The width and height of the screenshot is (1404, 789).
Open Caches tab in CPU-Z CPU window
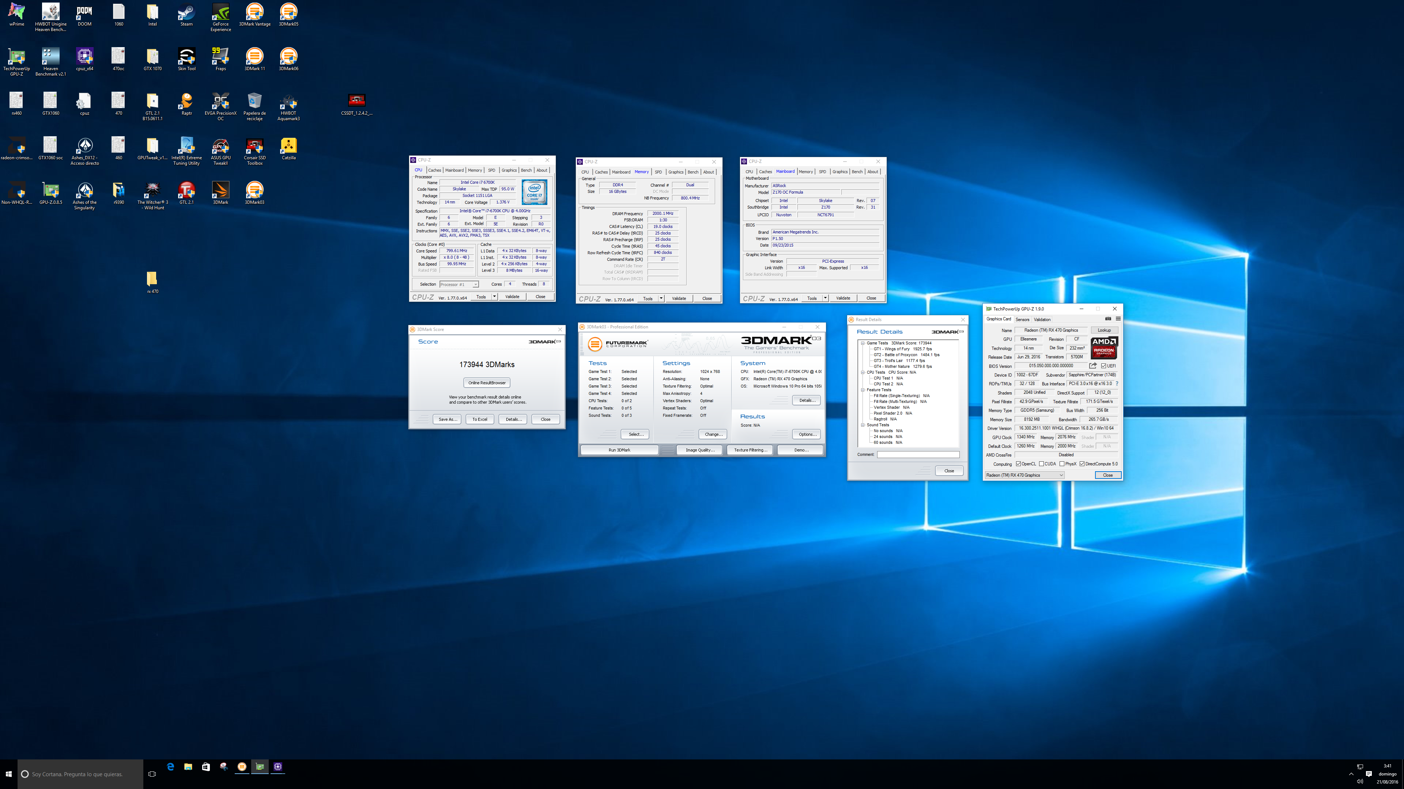tap(434, 171)
